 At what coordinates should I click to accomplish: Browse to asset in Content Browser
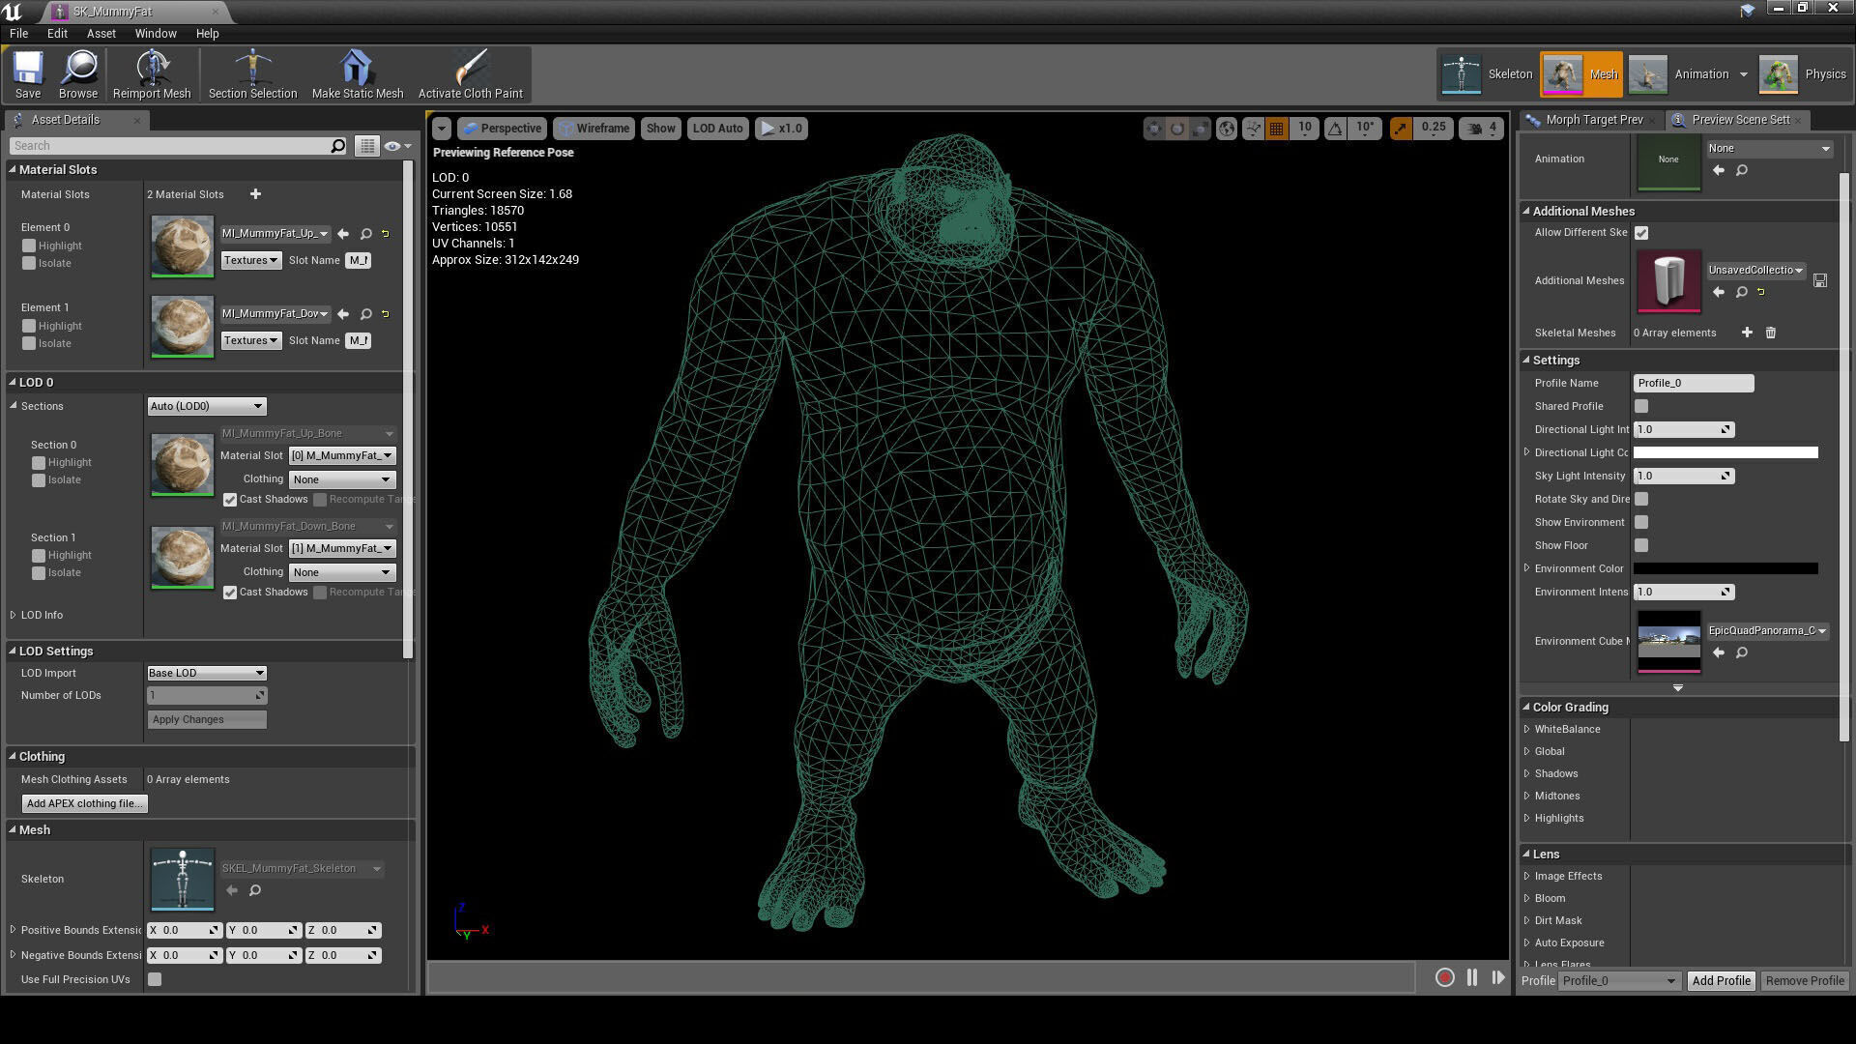pyautogui.click(x=78, y=74)
